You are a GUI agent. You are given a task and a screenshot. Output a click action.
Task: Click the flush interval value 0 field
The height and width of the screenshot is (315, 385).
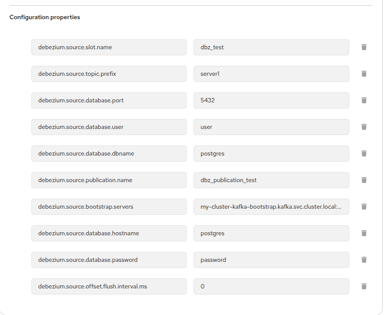point(271,286)
